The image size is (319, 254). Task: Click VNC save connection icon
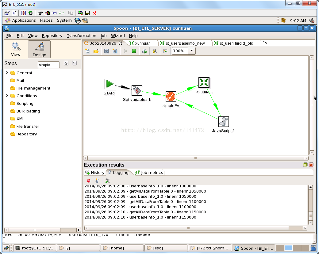tap(87, 13)
